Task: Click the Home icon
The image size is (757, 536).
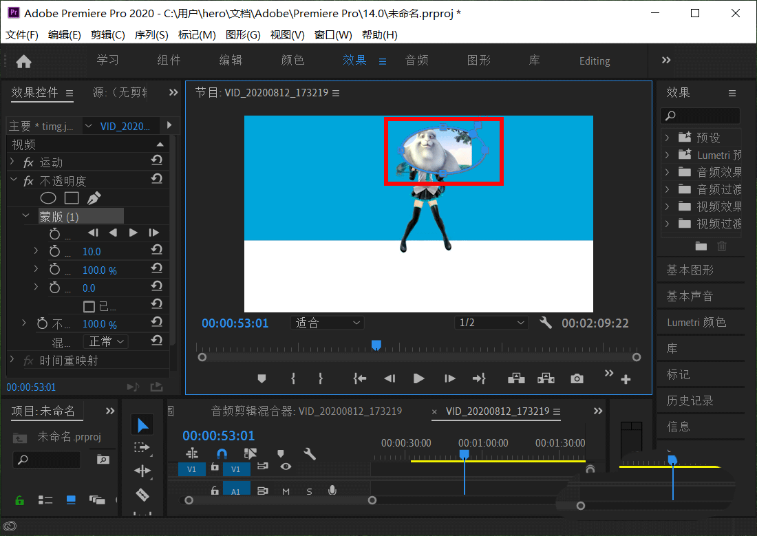Action: pyautogui.click(x=24, y=61)
